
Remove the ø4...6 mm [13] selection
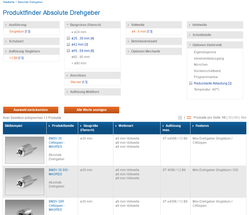[142, 32]
